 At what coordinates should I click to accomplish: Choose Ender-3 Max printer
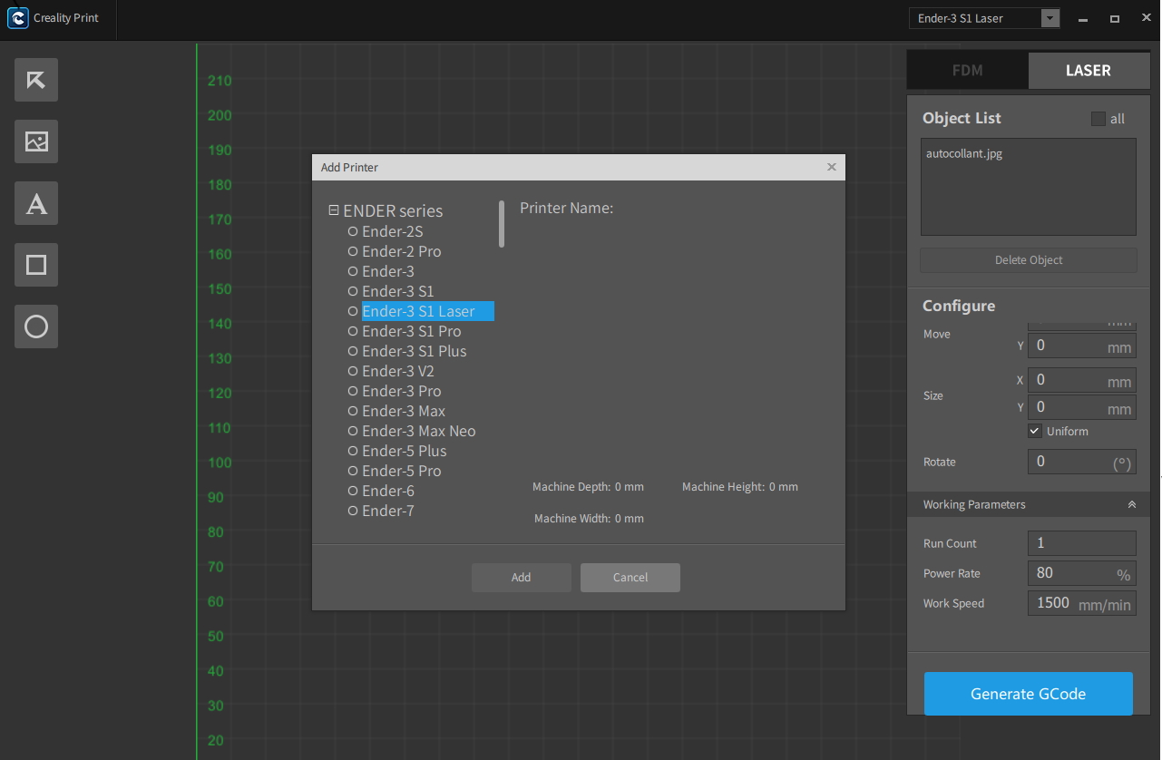(396, 411)
